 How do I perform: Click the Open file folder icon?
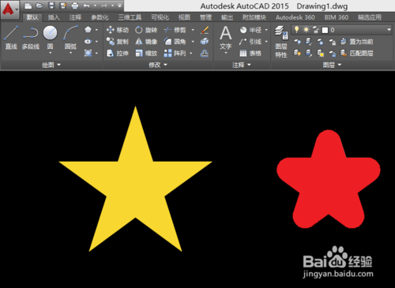tap(39, 6)
